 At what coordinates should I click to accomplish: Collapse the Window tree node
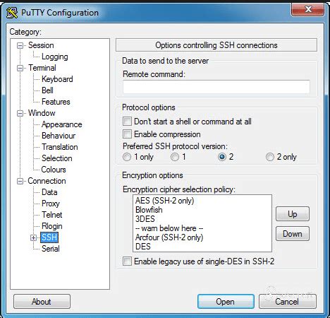pyautogui.click(x=20, y=113)
